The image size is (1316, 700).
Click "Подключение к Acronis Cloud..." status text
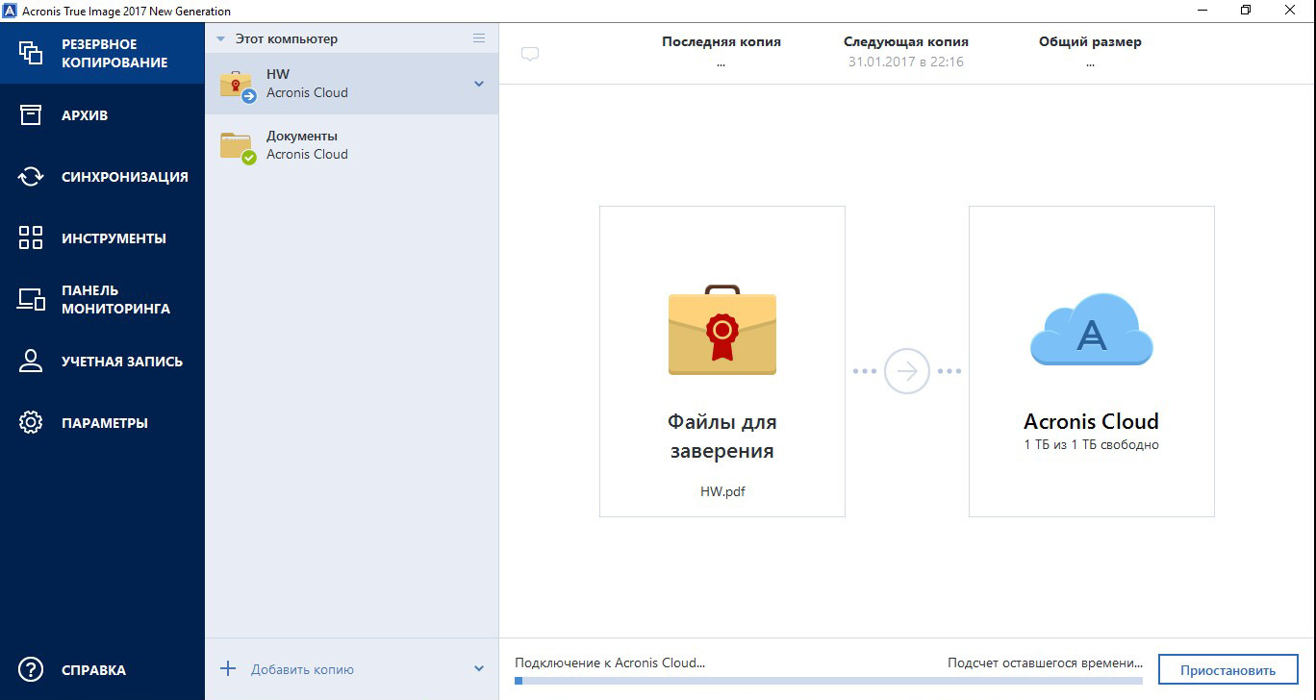(x=610, y=662)
